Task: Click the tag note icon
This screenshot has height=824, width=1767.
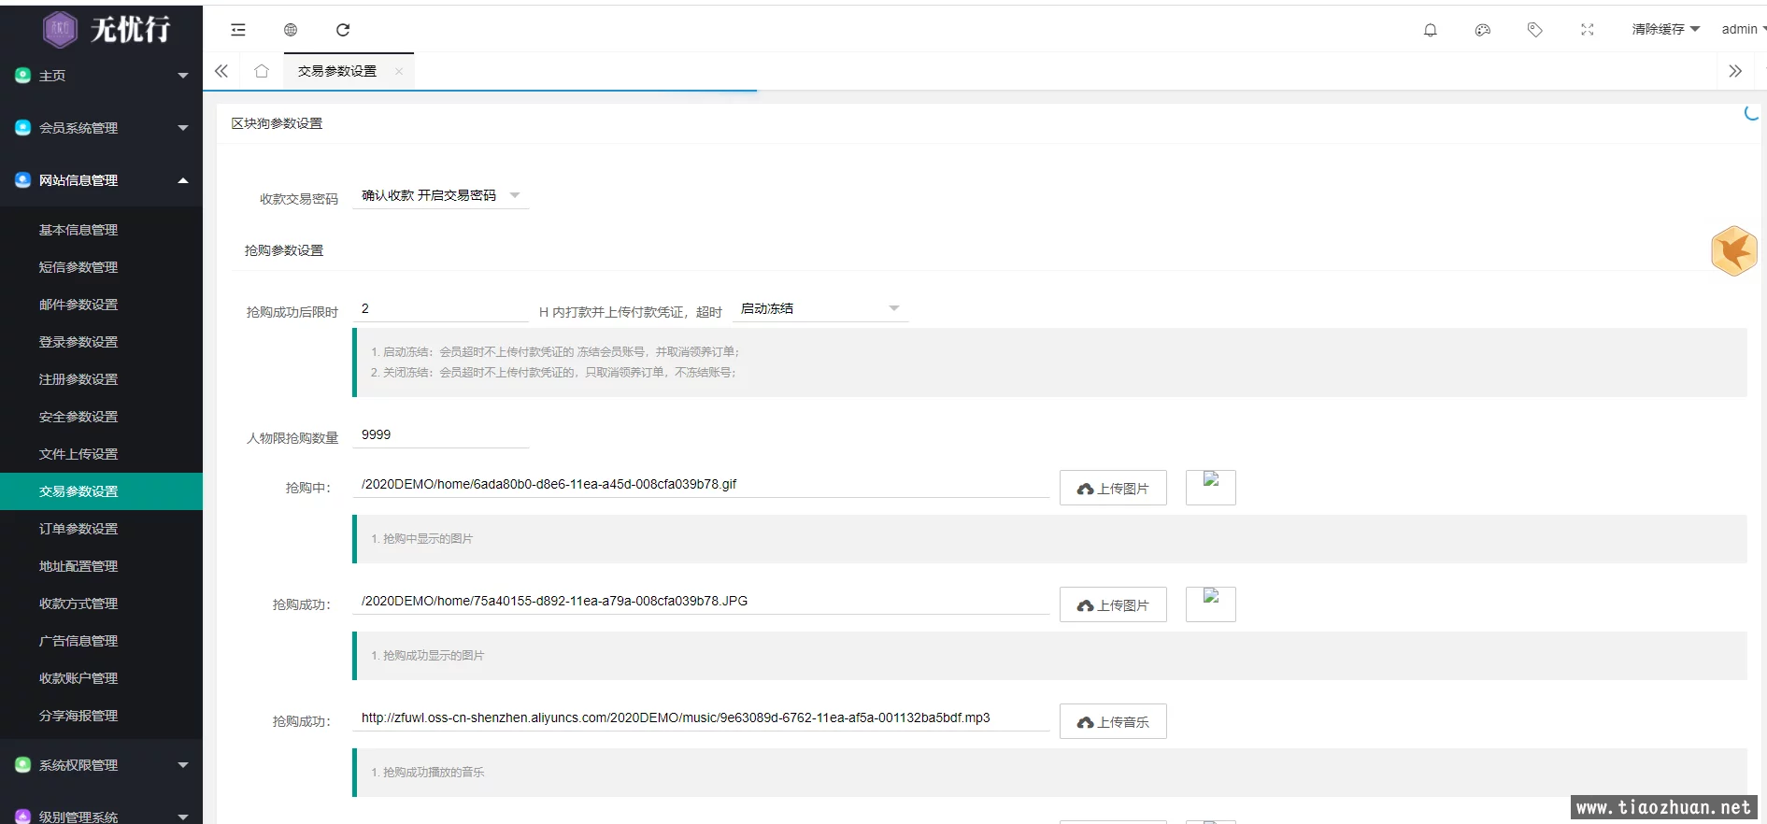Action: click(1534, 30)
